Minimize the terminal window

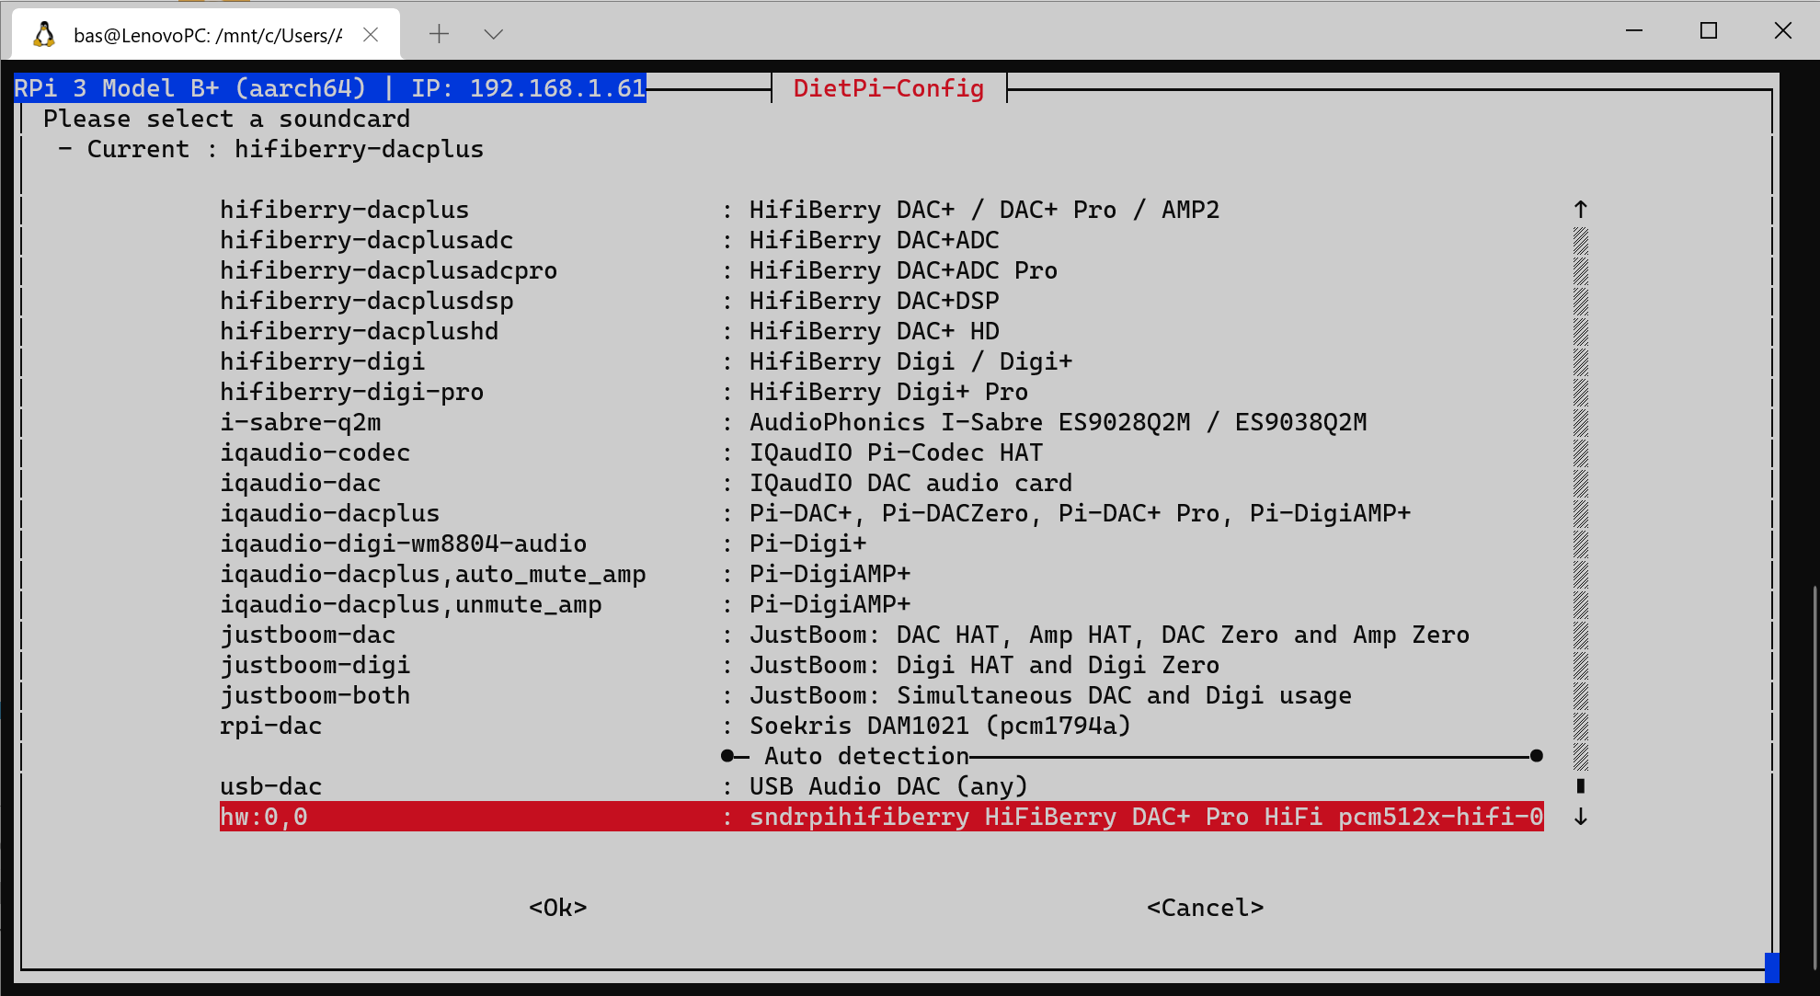point(1633,30)
